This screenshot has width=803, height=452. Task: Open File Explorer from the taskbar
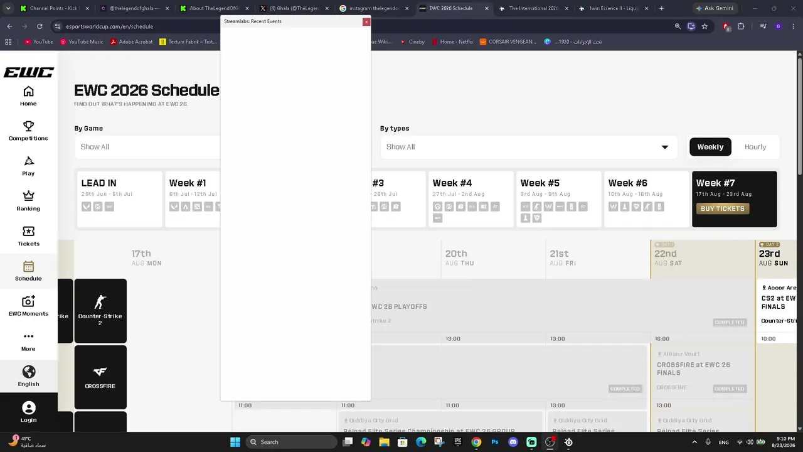click(384, 442)
